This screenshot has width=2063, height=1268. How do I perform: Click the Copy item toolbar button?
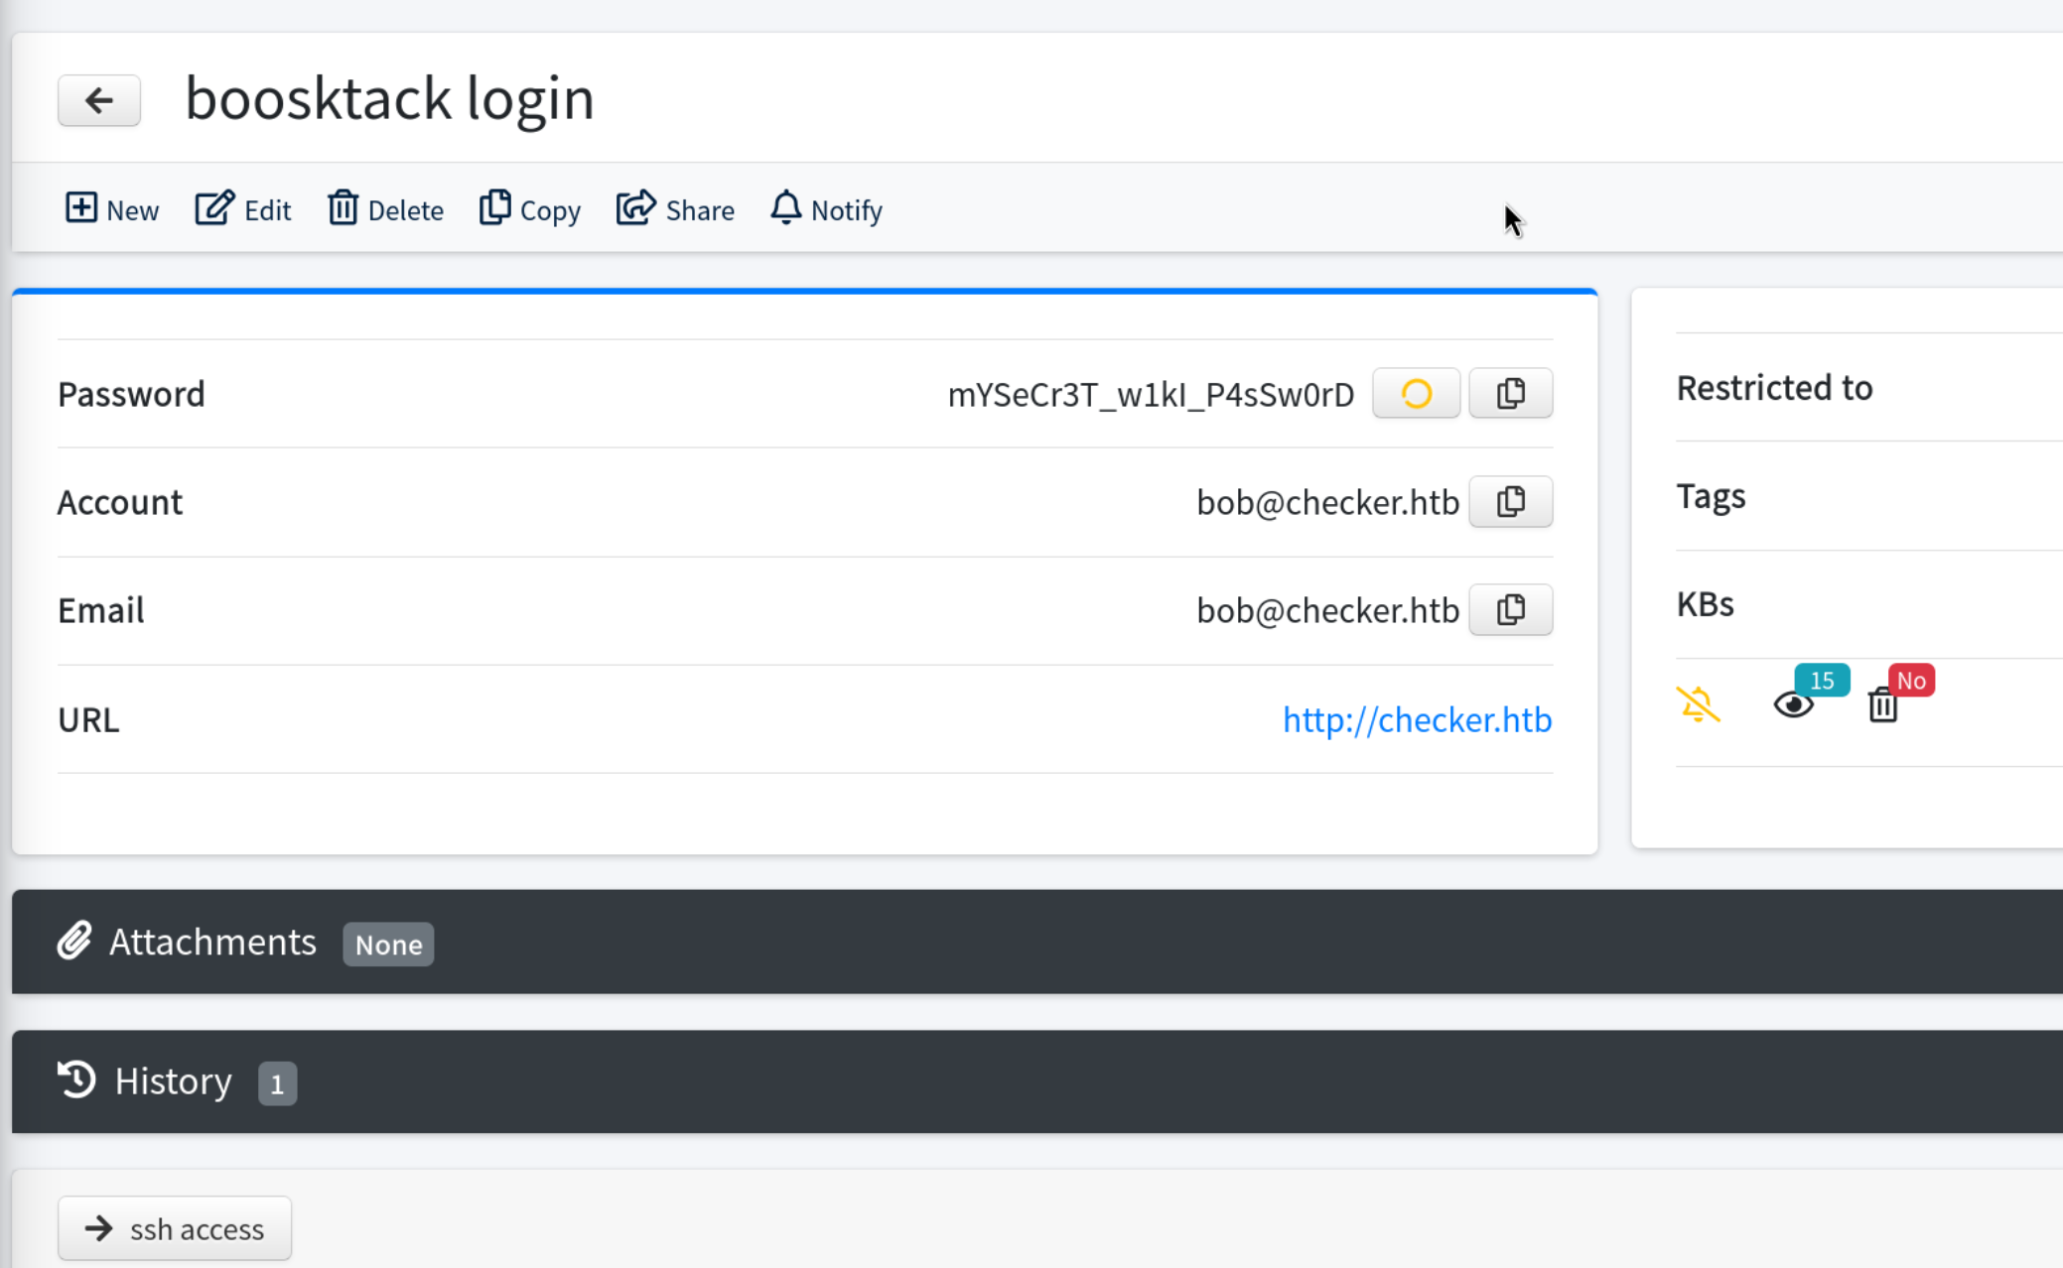point(529,210)
